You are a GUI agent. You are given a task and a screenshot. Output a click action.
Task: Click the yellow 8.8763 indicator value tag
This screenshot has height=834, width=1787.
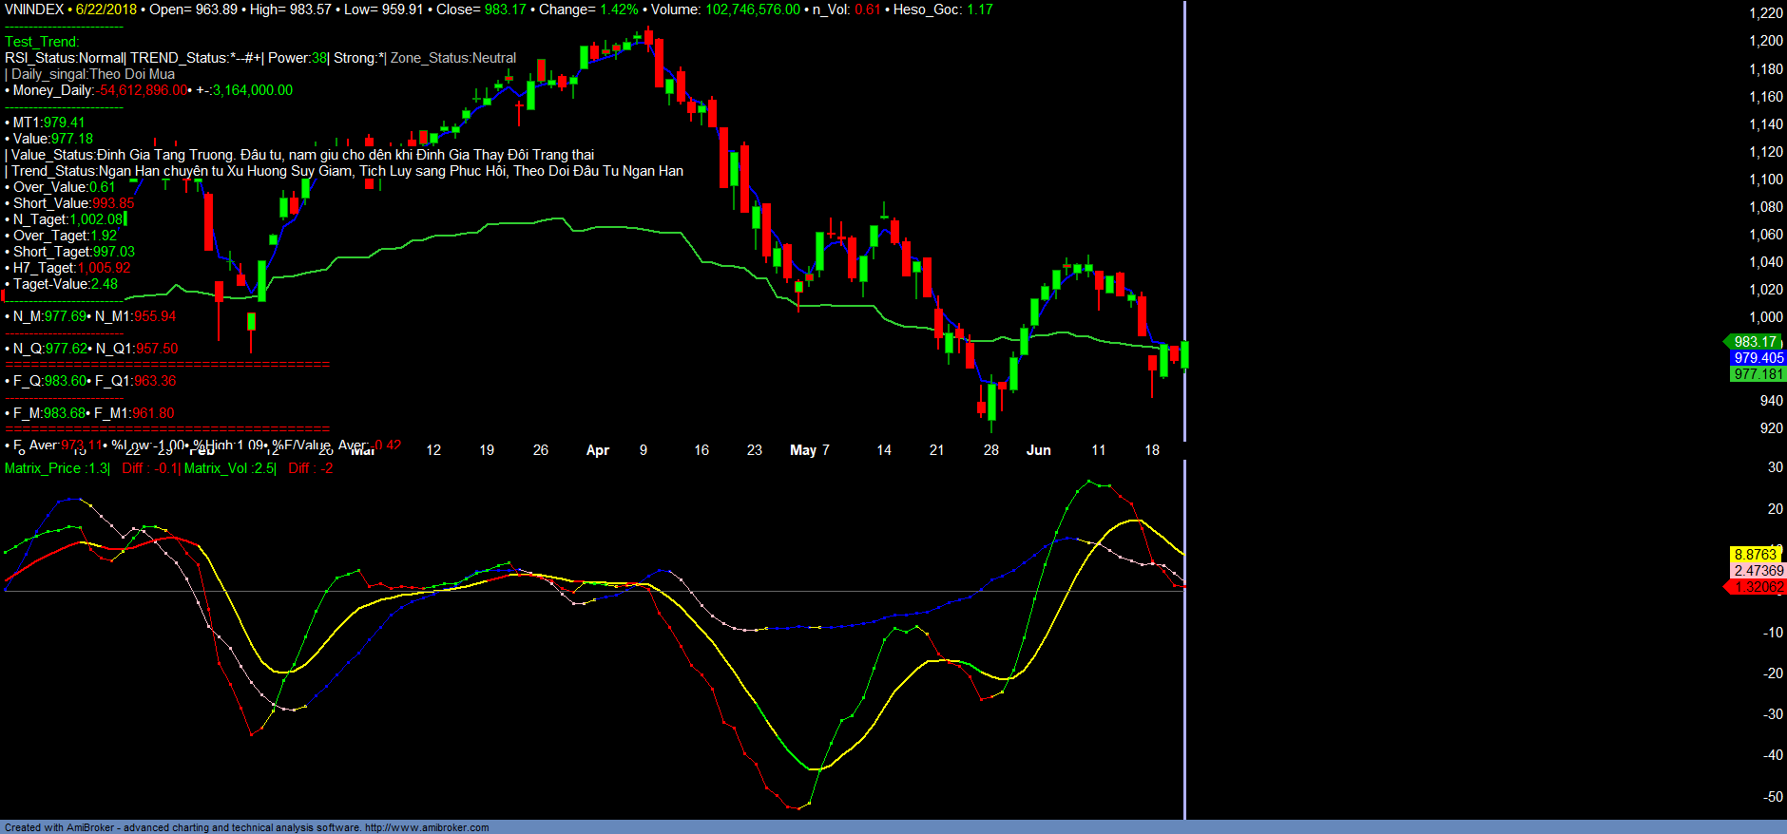(1755, 555)
